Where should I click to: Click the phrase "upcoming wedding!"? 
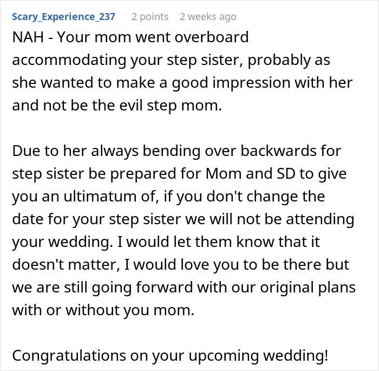point(258,355)
